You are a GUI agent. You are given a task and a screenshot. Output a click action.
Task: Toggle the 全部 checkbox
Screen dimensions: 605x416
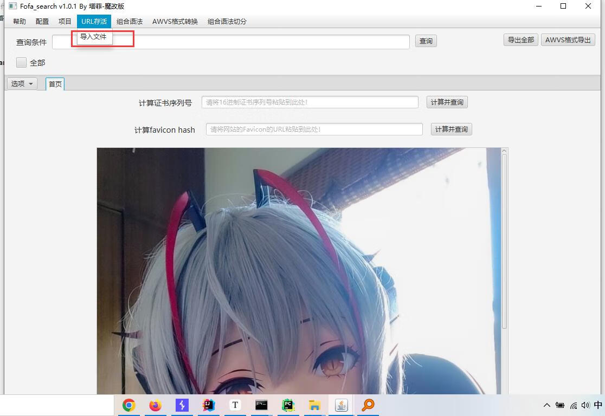click(22, 62)
